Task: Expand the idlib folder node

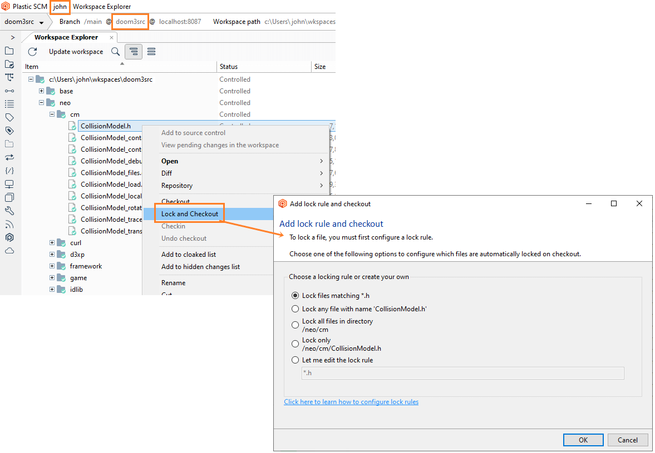Action: [52, 290]
